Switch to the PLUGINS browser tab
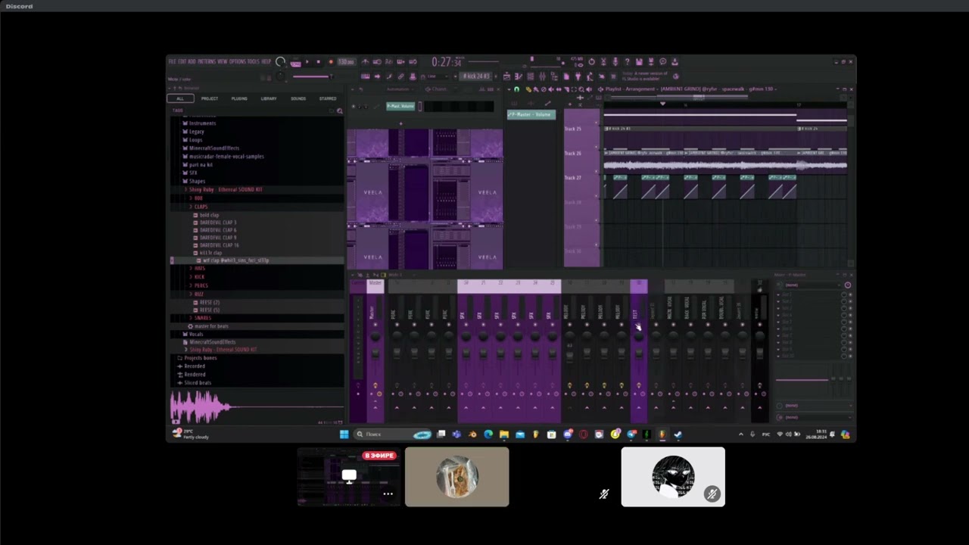The height and width of the screenshot is (545, 969). (239, 98)
